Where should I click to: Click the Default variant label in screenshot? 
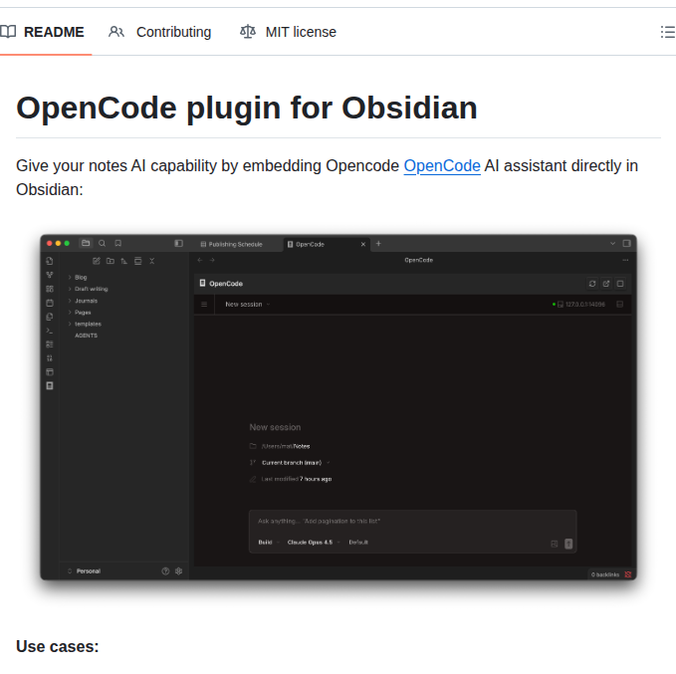click(x=358, y=543)
